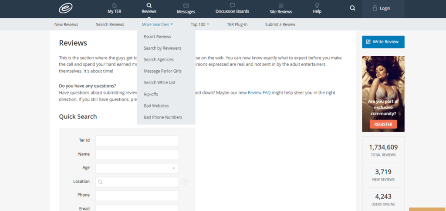Click into the Ter Id field

point(137,141)
